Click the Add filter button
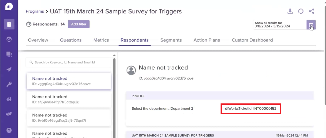The image size is (326, 138). pyautogui.click(x=79, y=24)
